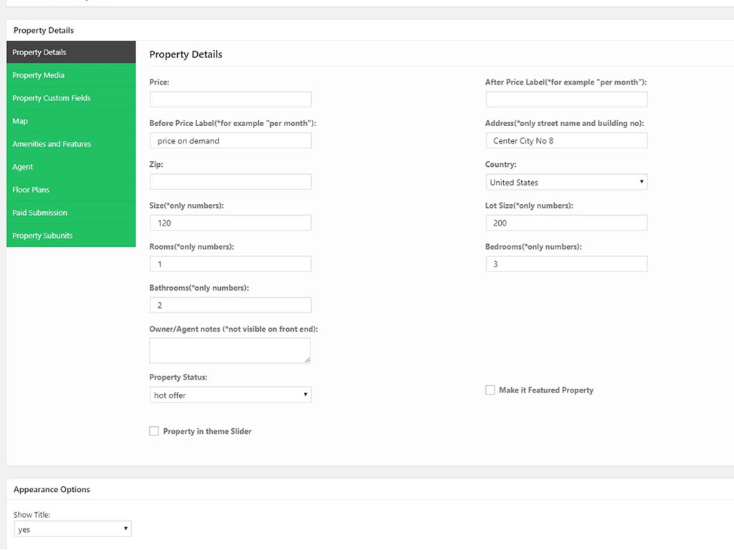This screenshot has height=550, width=734.
Task: Focus the Zip text field
Action: pyautogui.click(x=230, y=182)
